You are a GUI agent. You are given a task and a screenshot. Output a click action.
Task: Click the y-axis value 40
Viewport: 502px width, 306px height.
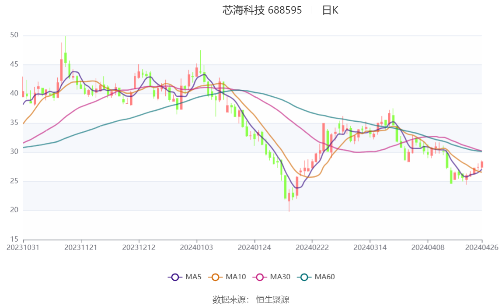14,93
